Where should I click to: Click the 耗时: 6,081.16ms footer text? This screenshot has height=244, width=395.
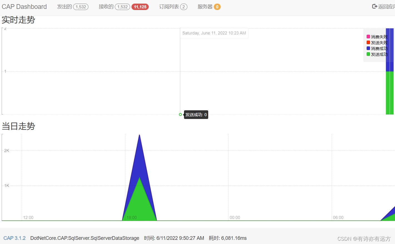228,238
